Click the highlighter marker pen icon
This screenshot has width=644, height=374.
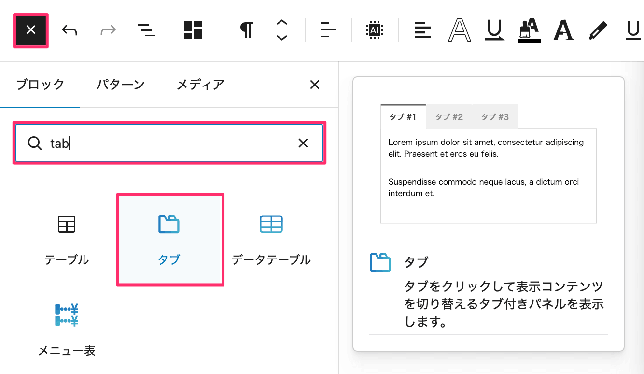[598, 30]
